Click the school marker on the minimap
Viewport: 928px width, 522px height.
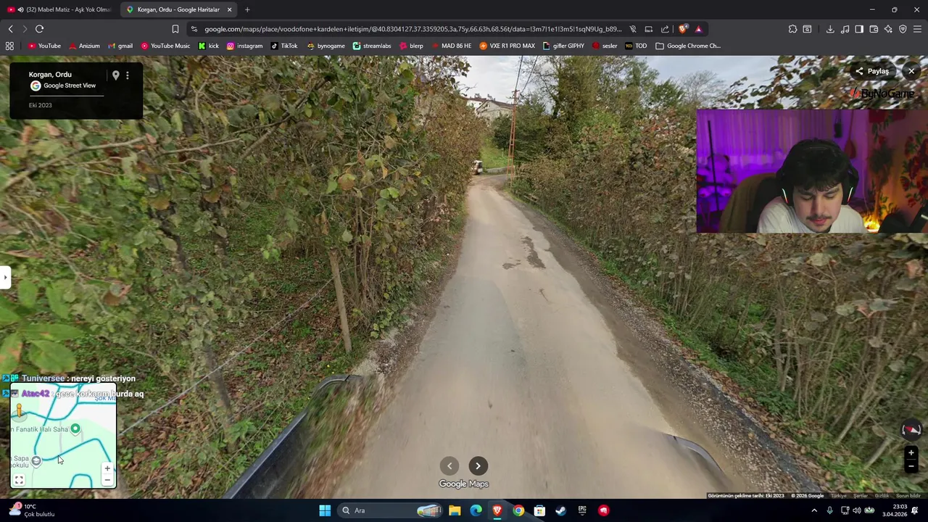pos(36,460)
